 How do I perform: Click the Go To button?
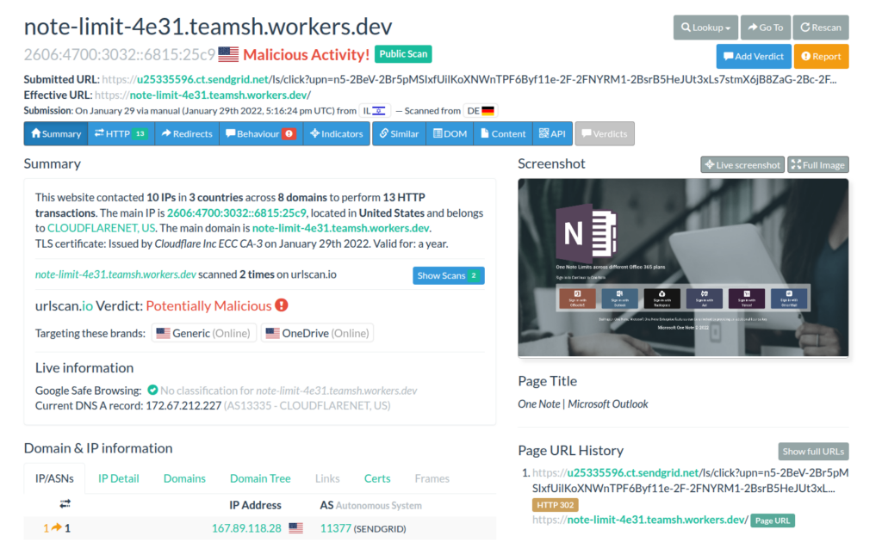tap(763, 28)
